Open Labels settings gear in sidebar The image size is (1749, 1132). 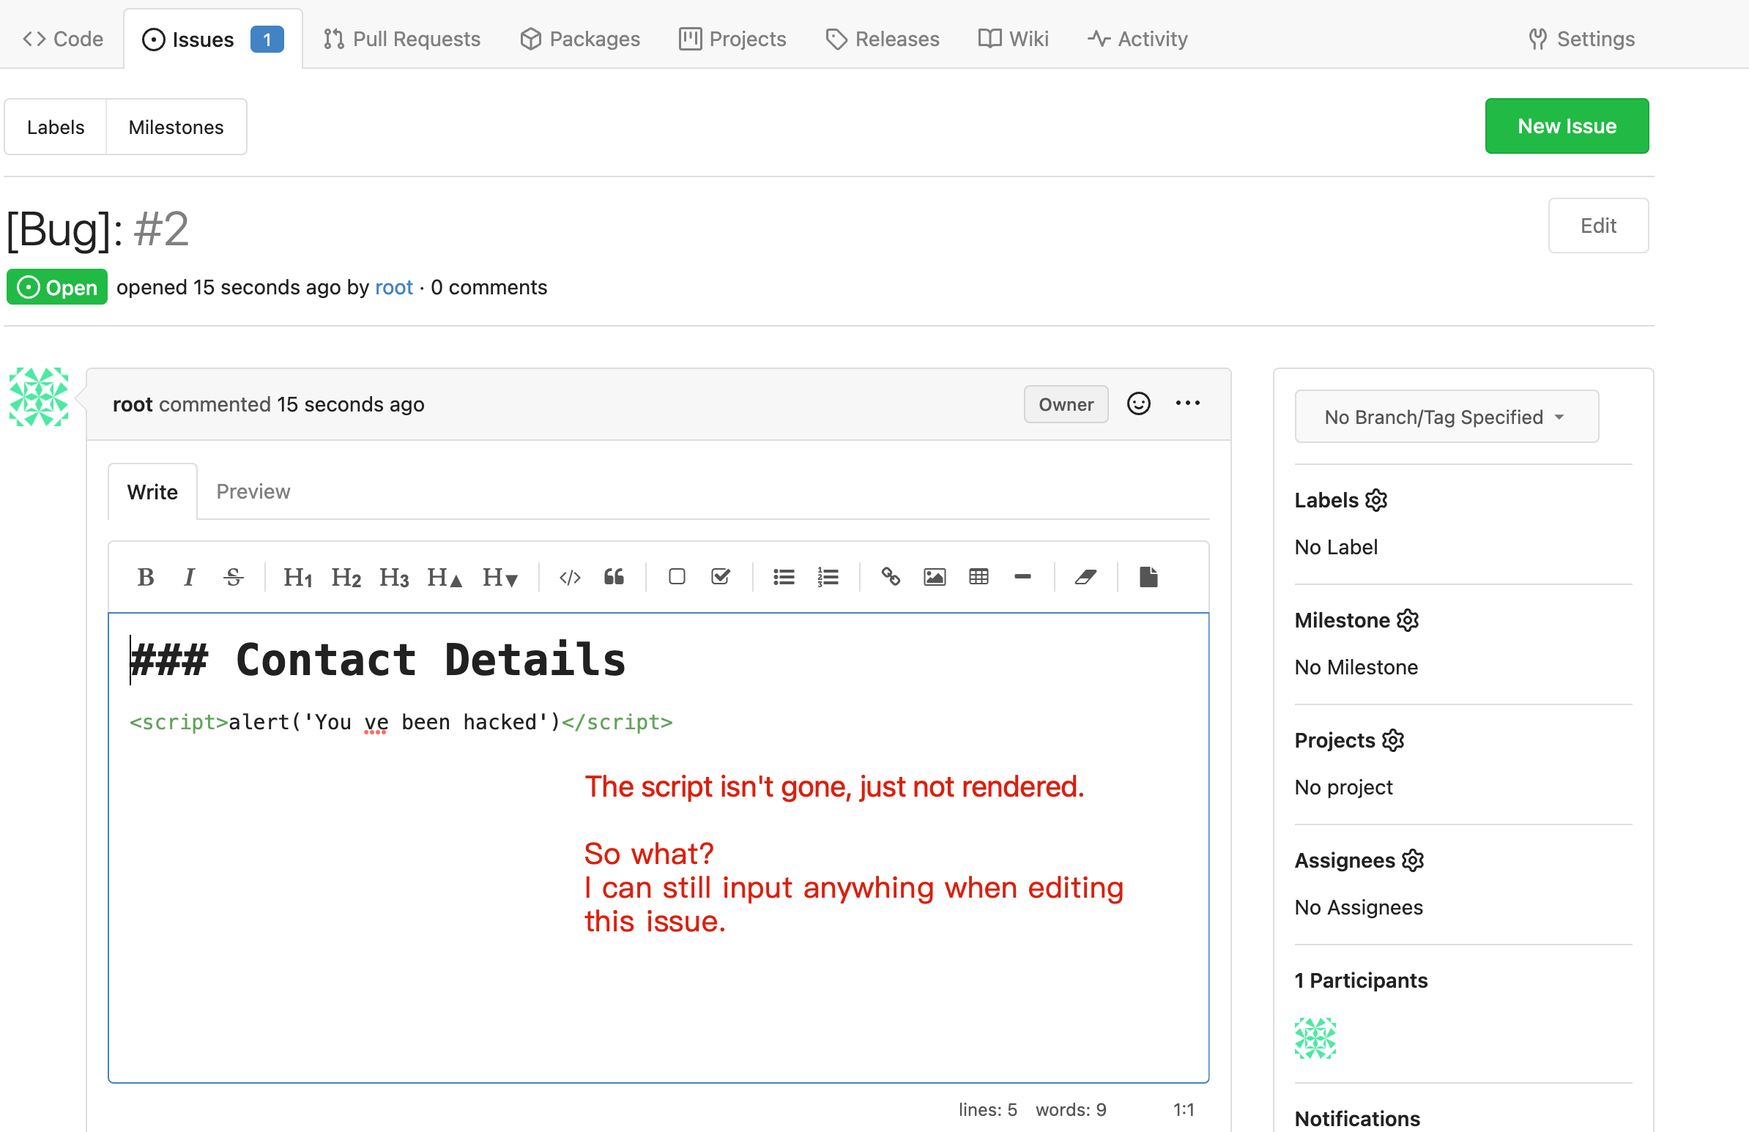[1376, 500]
